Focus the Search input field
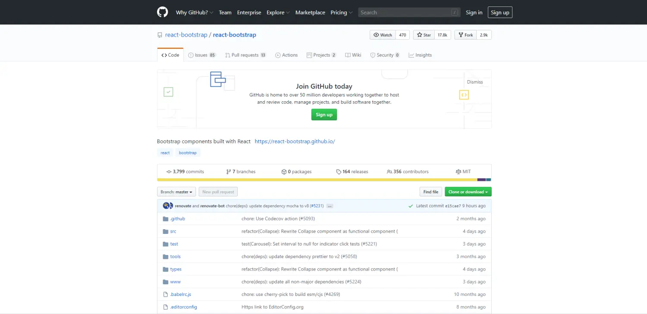This screenshot has height=314, width=647. [x=409, y=12]
